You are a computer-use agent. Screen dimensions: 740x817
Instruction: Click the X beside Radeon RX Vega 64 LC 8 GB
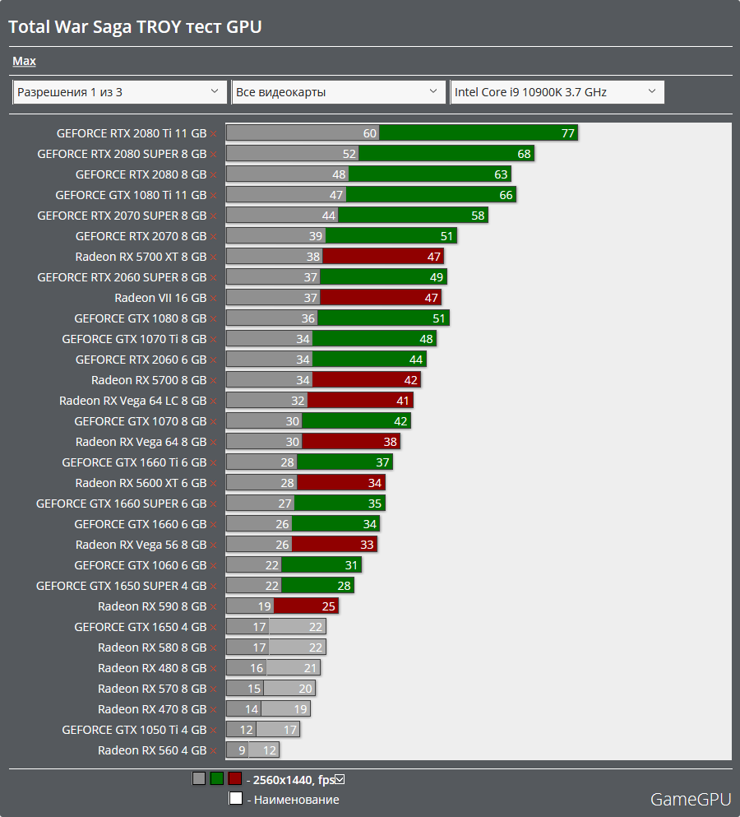click(x=214, y=402)
